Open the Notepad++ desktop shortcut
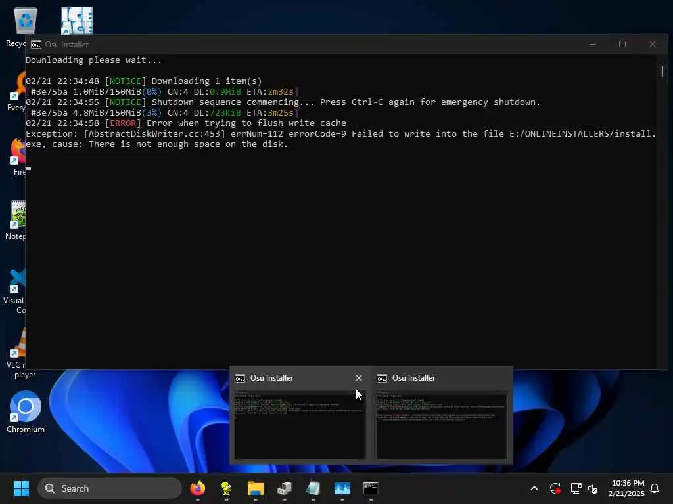The height and width of the screenshot is (504, 673). 16,220
